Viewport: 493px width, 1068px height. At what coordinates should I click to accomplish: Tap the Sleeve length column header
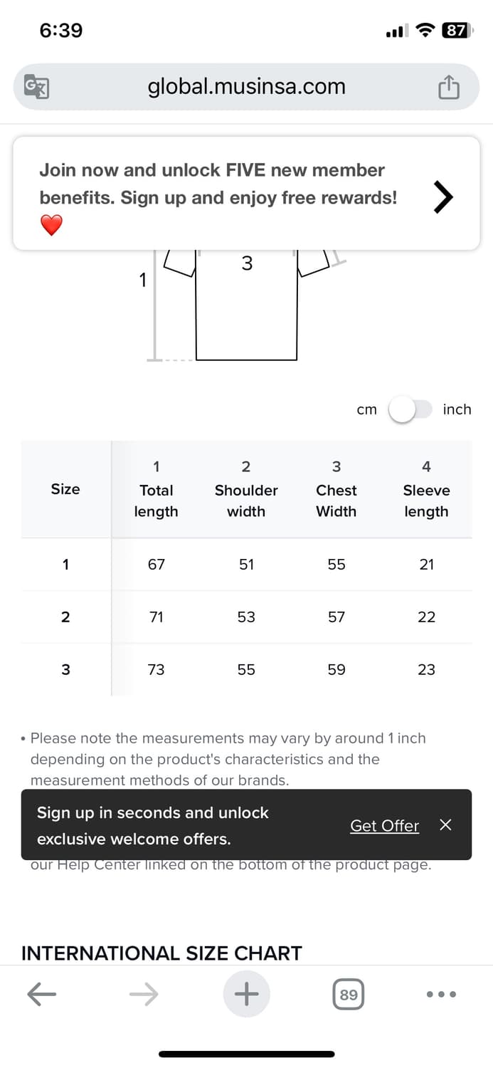coord(426,490)
